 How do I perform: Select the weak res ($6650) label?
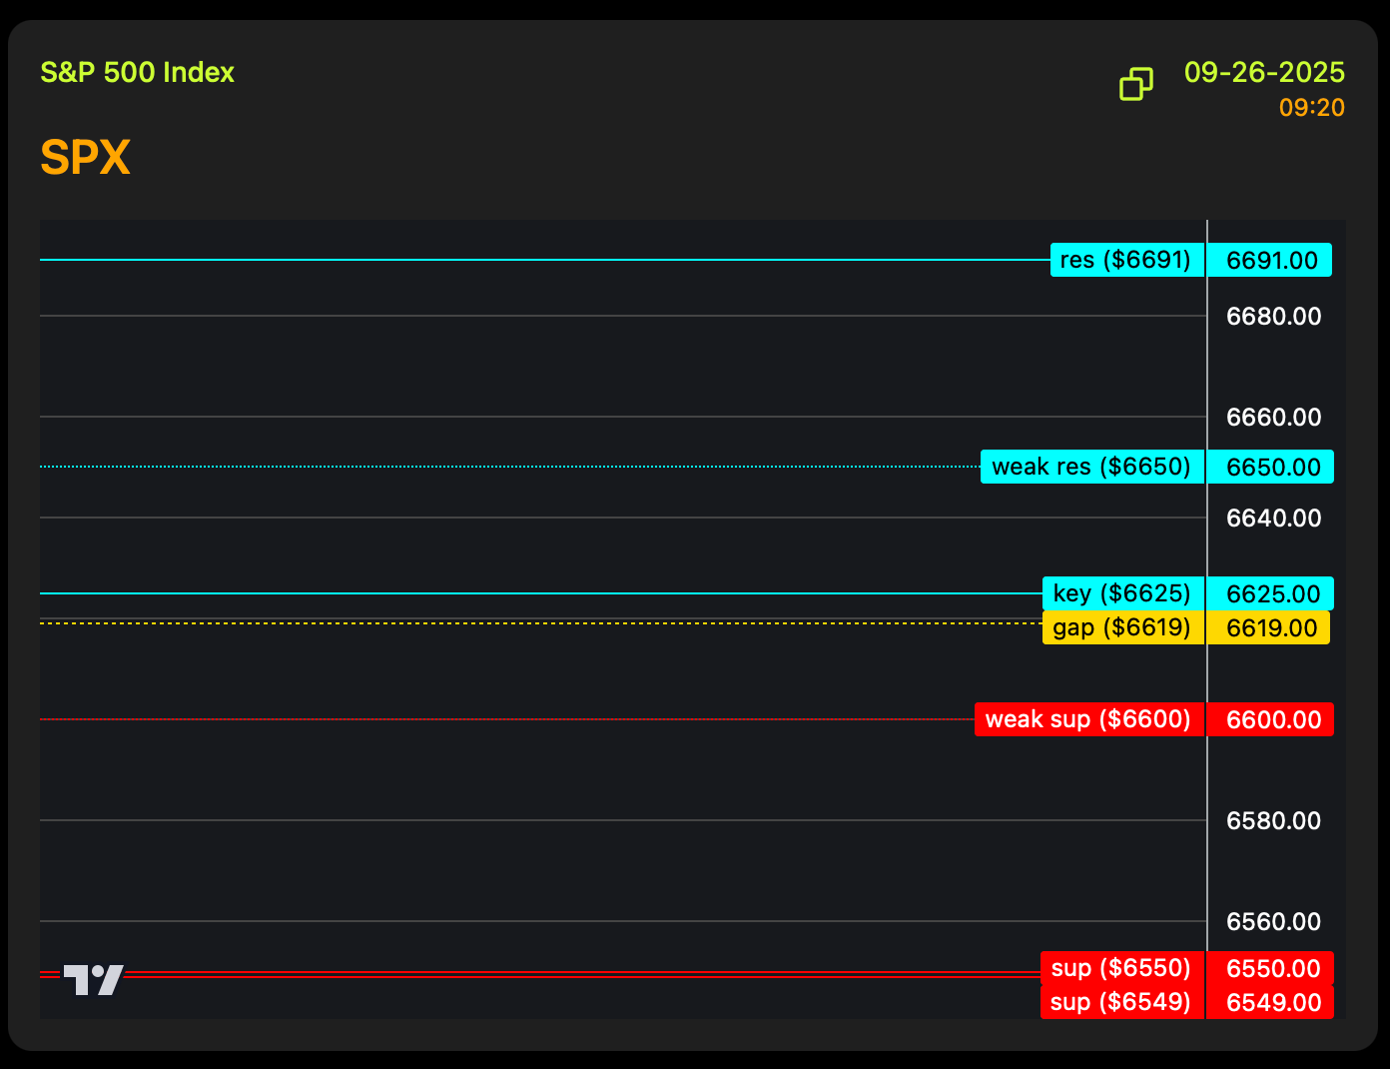click(1091, 467)
